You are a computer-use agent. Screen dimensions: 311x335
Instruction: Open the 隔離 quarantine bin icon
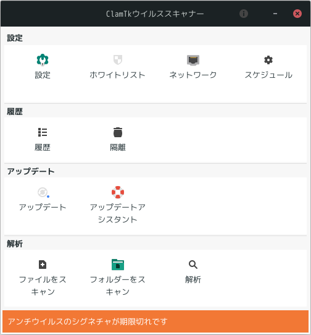[118, 132]
